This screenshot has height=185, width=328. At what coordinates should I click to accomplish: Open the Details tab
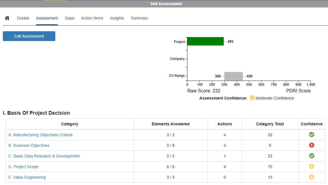tap(23, 18)
